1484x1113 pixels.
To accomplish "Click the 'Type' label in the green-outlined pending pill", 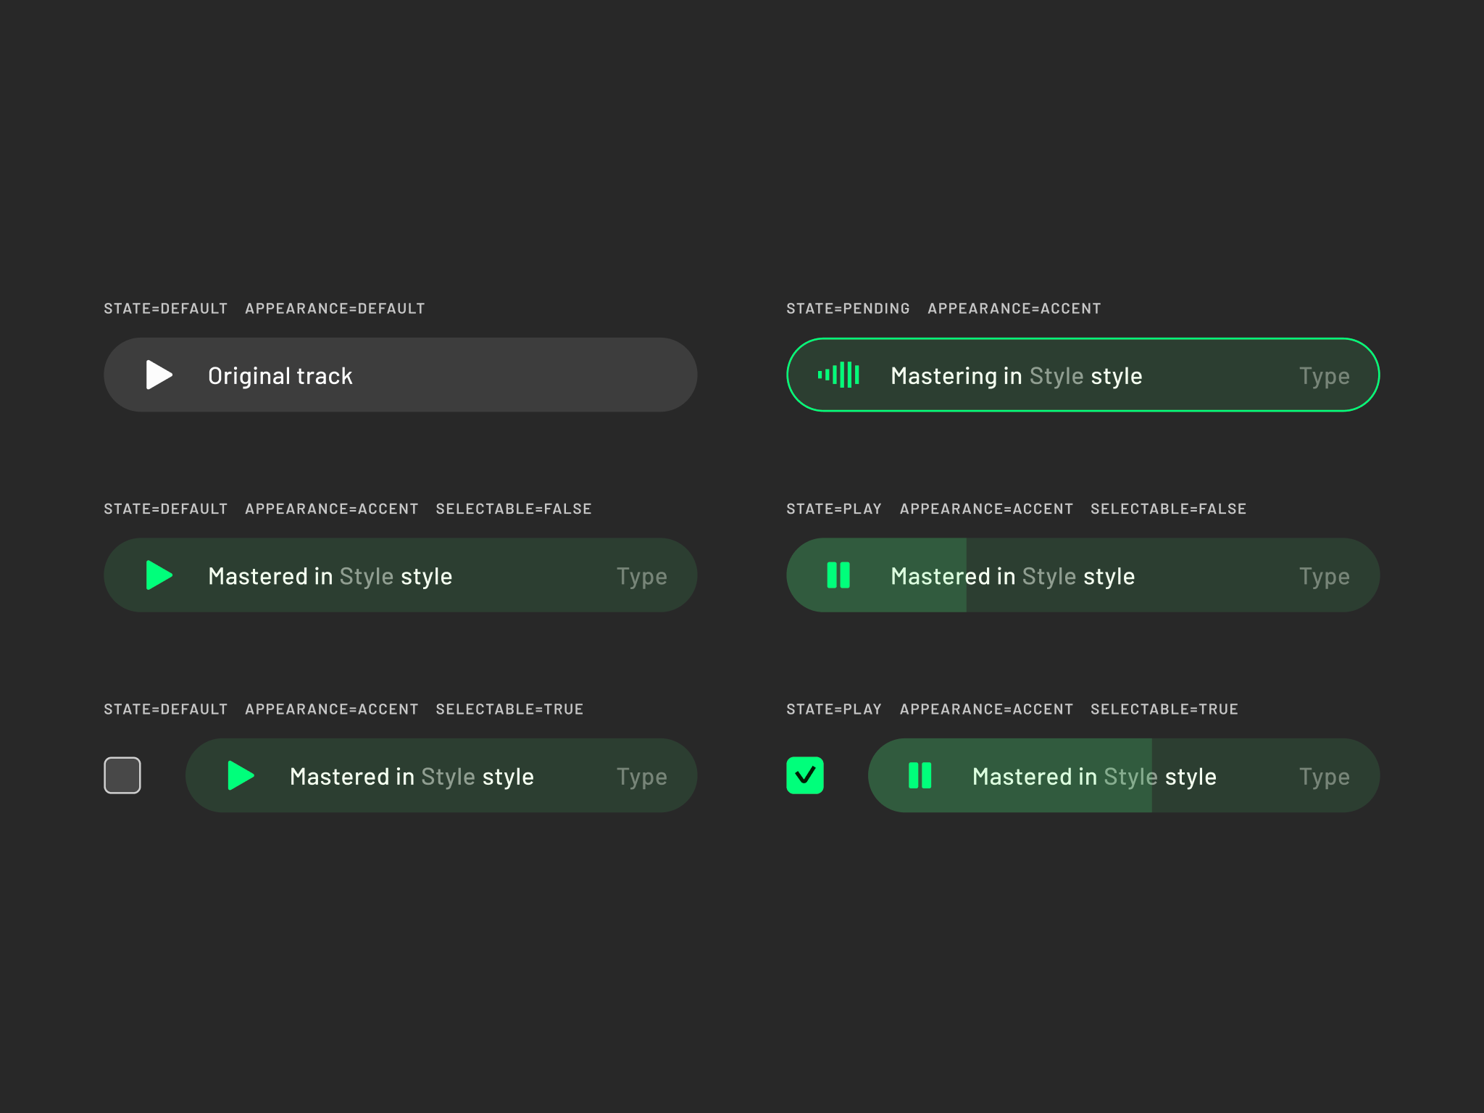I will (x=1324, y=376).
